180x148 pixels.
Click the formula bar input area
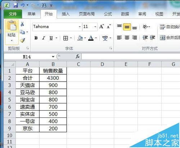point(131,56)
